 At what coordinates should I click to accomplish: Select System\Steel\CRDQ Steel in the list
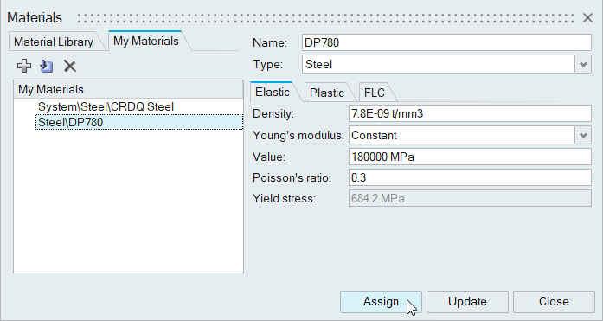pyautogui.click(x=106, y=106)
